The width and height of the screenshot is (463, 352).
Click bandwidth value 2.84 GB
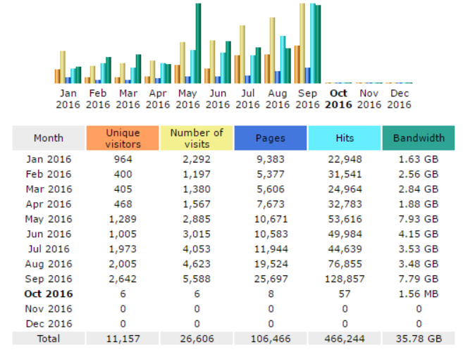click(419, 189)
